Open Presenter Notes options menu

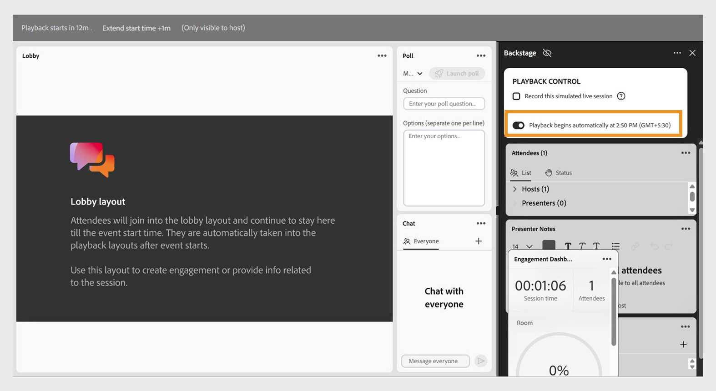(x=686, y=229)
